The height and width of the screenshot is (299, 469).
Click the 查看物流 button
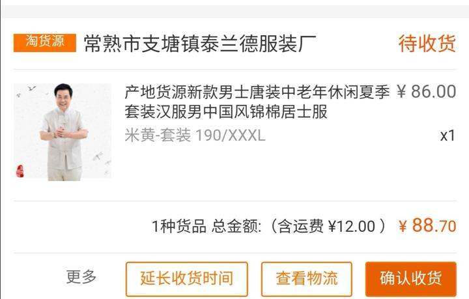tap(307, 279)
